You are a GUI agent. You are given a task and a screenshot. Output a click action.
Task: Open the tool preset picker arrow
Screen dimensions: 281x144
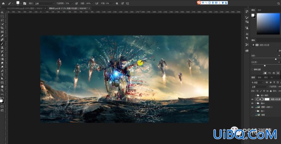pyautogui.click(x=13, y=4)
